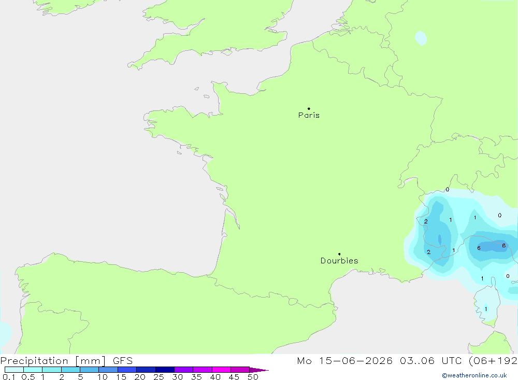Click the legend value '35'
This screenshot has height=380, width=518.
(196, 377)
